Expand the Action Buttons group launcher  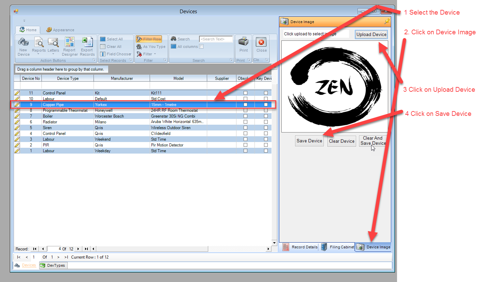pos(94,60)
